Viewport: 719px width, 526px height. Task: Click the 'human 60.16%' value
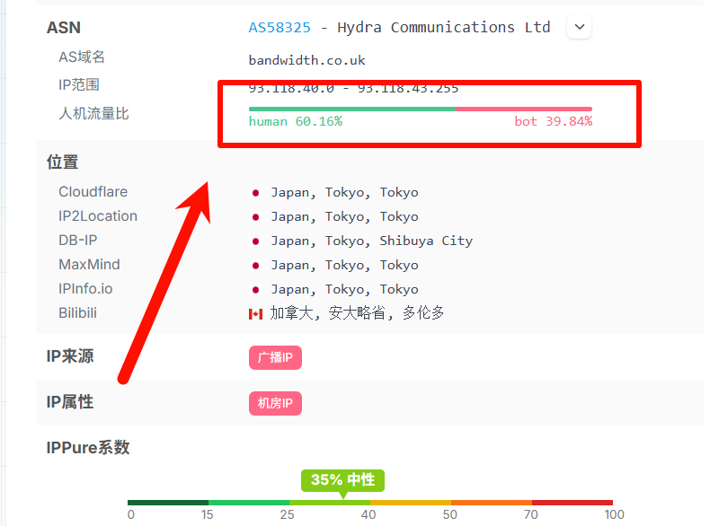[296, 121]
